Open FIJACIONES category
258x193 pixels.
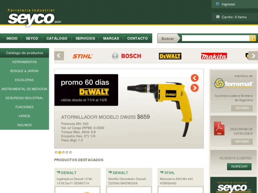pyautogui.click(x=24, y=107)
